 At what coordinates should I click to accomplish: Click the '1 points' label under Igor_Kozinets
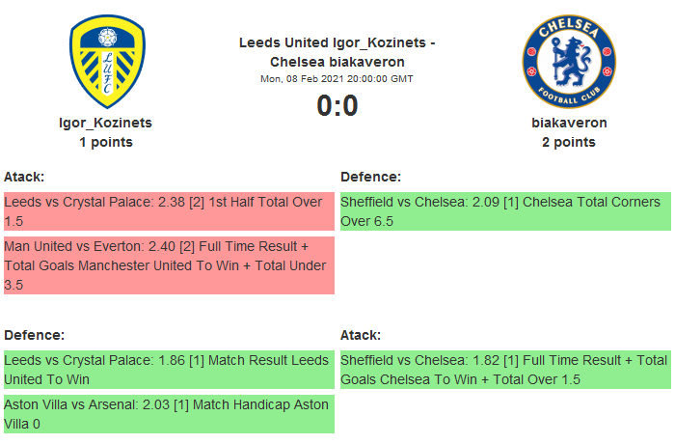106,142
